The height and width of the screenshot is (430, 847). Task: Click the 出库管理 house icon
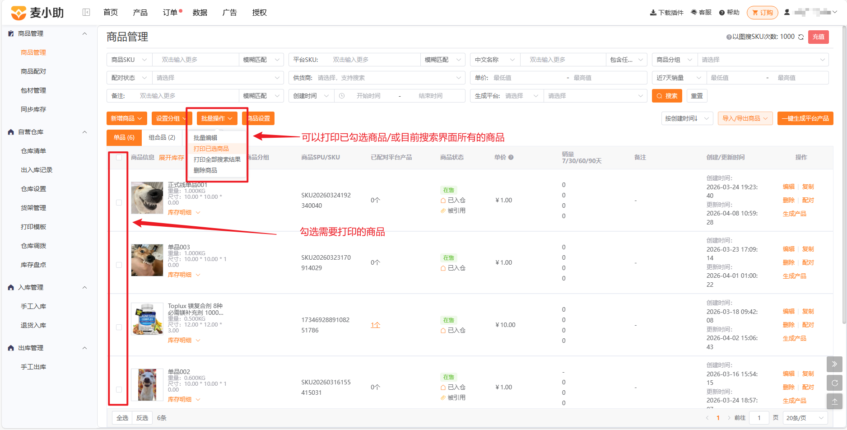pyautogui.click(x=11, y=348)
